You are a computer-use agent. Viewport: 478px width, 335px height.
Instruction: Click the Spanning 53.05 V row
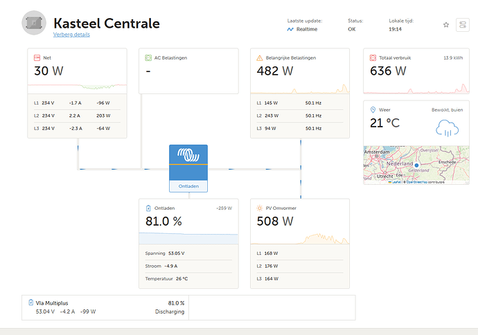point(188,253)
